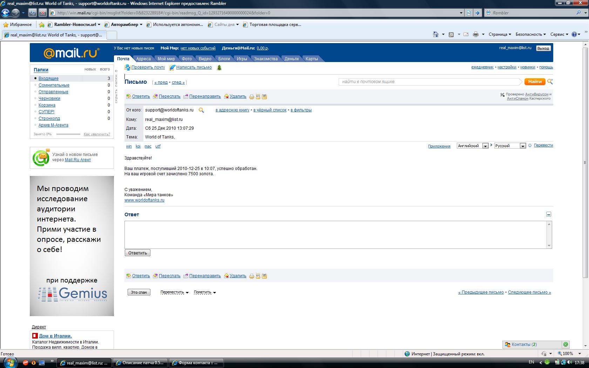Image resolution: width=589 pixels, height=368 pixels.
Task: Switch to the Мой мир tab
Action: [166, 59]
